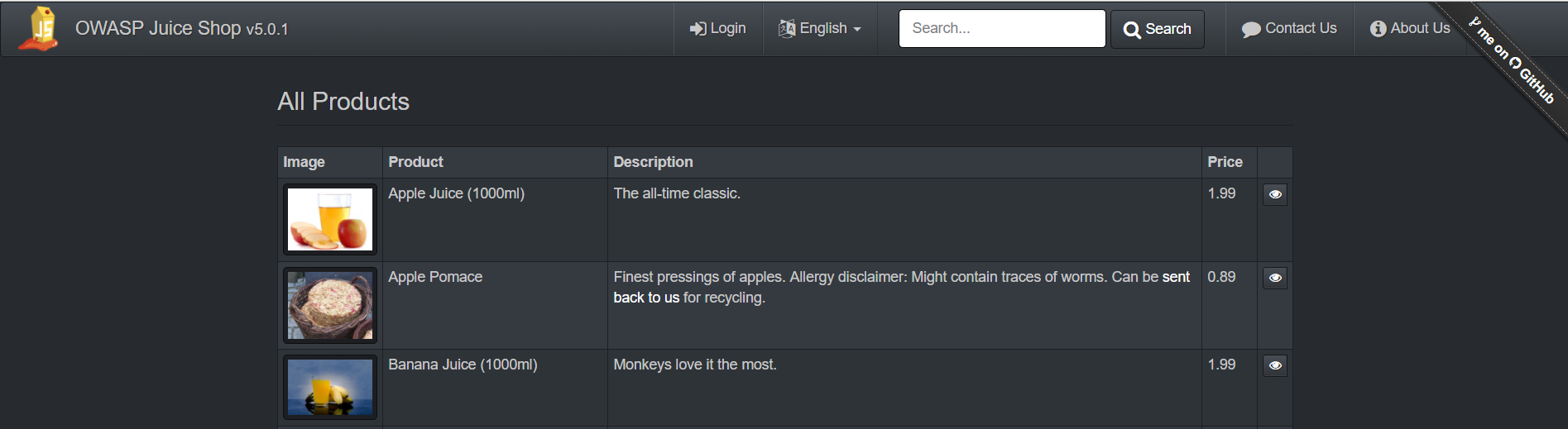
Task: Open details via Apple Juice eye icon
Action: pyautogui.click(x=1275, y=194)
